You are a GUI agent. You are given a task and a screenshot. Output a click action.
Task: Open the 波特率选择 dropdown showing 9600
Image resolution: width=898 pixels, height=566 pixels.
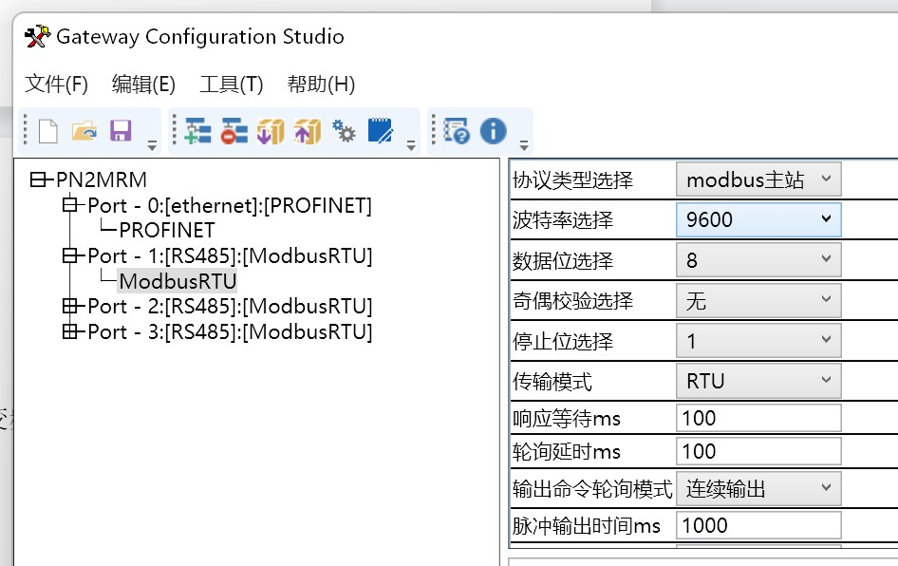click(x=758, y=219)
